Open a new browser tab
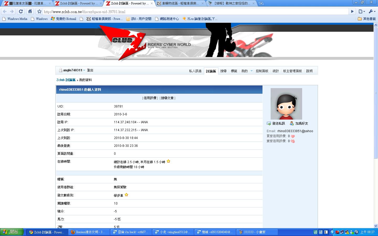378x236 pixels. pyautogui.click(x=261, y=3)
